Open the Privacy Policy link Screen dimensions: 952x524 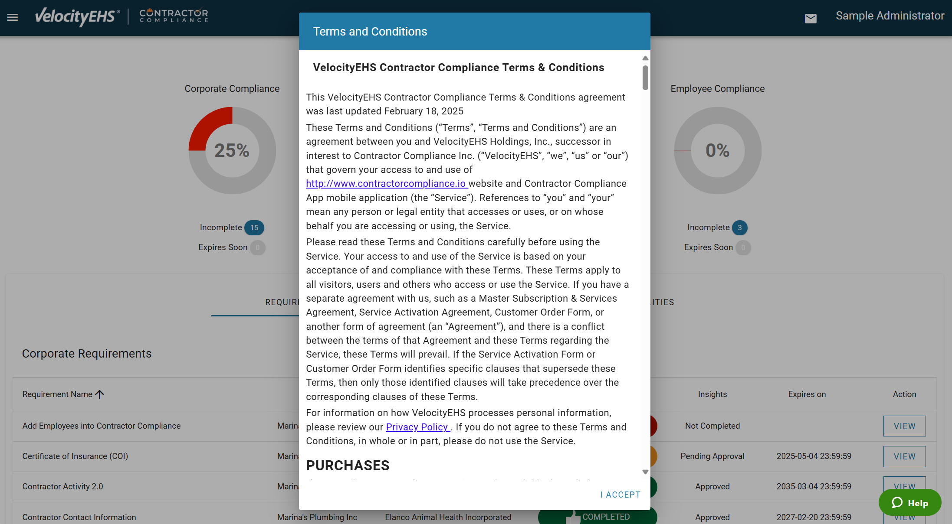[417, 427]
